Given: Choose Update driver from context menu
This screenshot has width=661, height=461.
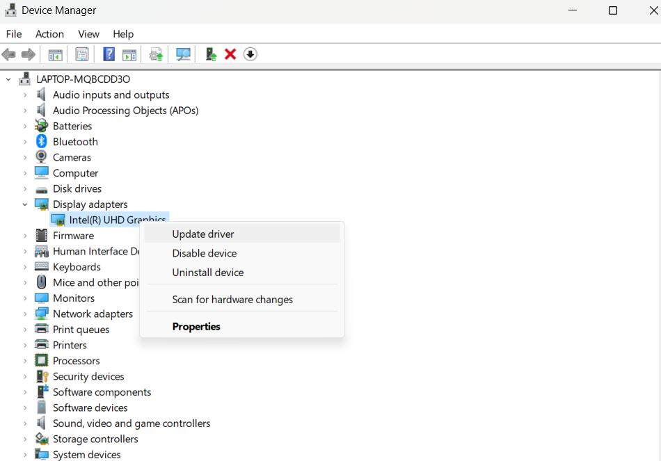Looking at the screenshot, I should click(x=203, y=234).
